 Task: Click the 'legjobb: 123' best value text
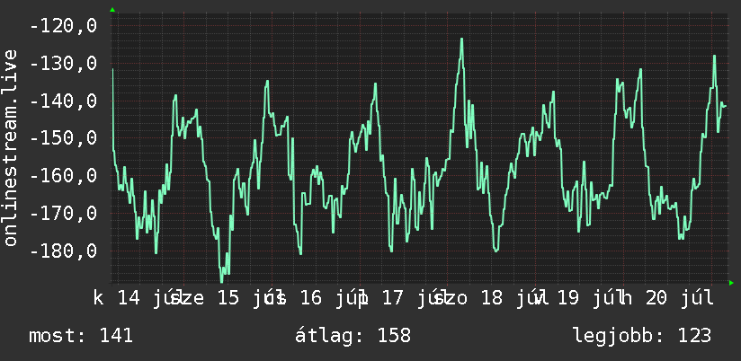coord(642,336)
